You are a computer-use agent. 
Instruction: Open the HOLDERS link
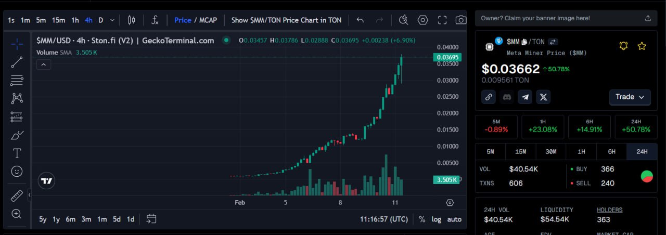[x=609, y=210]
